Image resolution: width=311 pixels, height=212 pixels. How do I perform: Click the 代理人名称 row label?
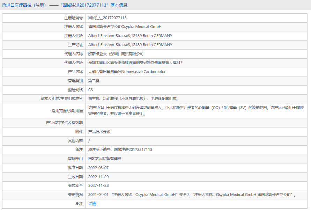73,54
